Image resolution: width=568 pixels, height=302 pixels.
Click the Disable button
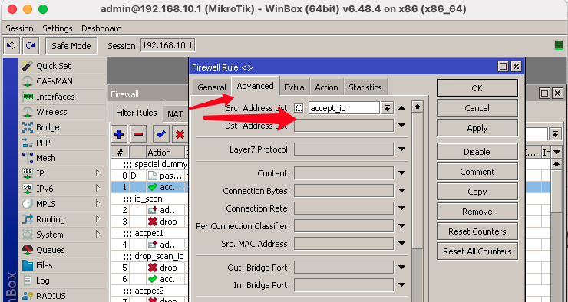[477, 152]
